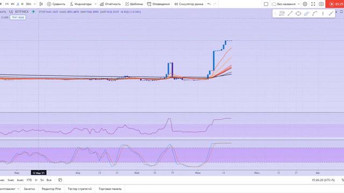Open the Торговая панель tab
The image size is (344, 193).
click(110, 189)
